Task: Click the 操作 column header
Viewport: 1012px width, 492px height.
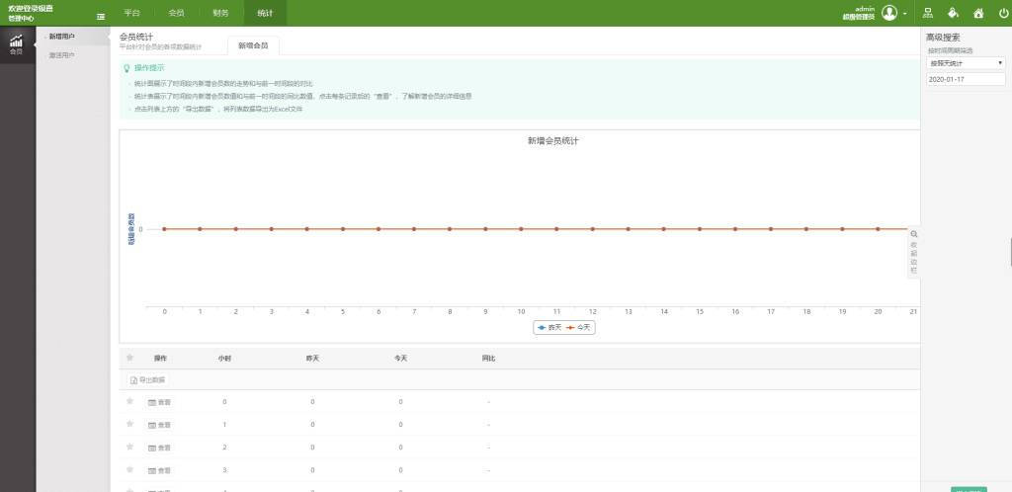Action: pos(160,358)
